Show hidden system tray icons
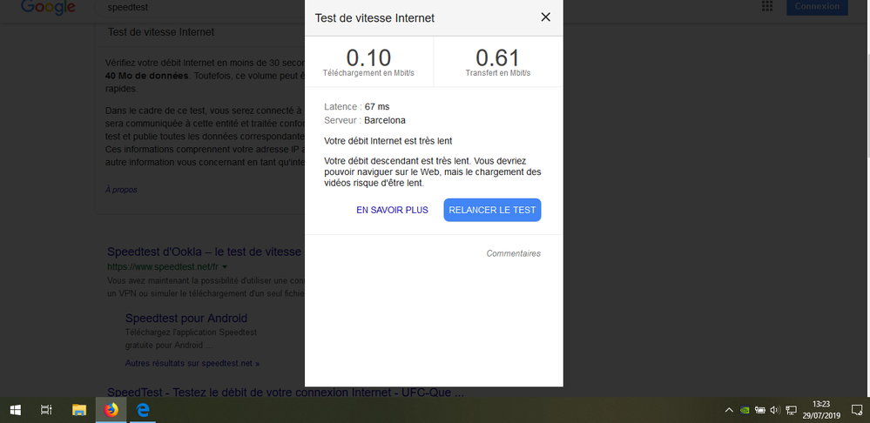Viewport: 870px width, 423px height. point(729,410)
